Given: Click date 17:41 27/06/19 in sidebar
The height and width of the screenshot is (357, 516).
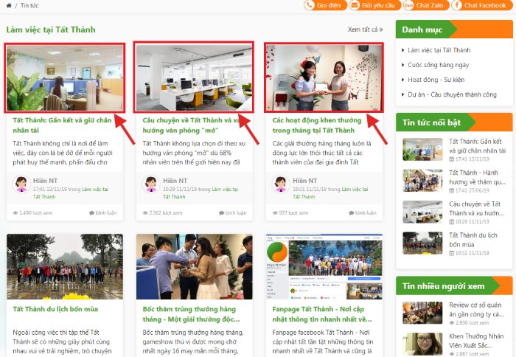Looking at the screenshot, I should pos(470,190).
